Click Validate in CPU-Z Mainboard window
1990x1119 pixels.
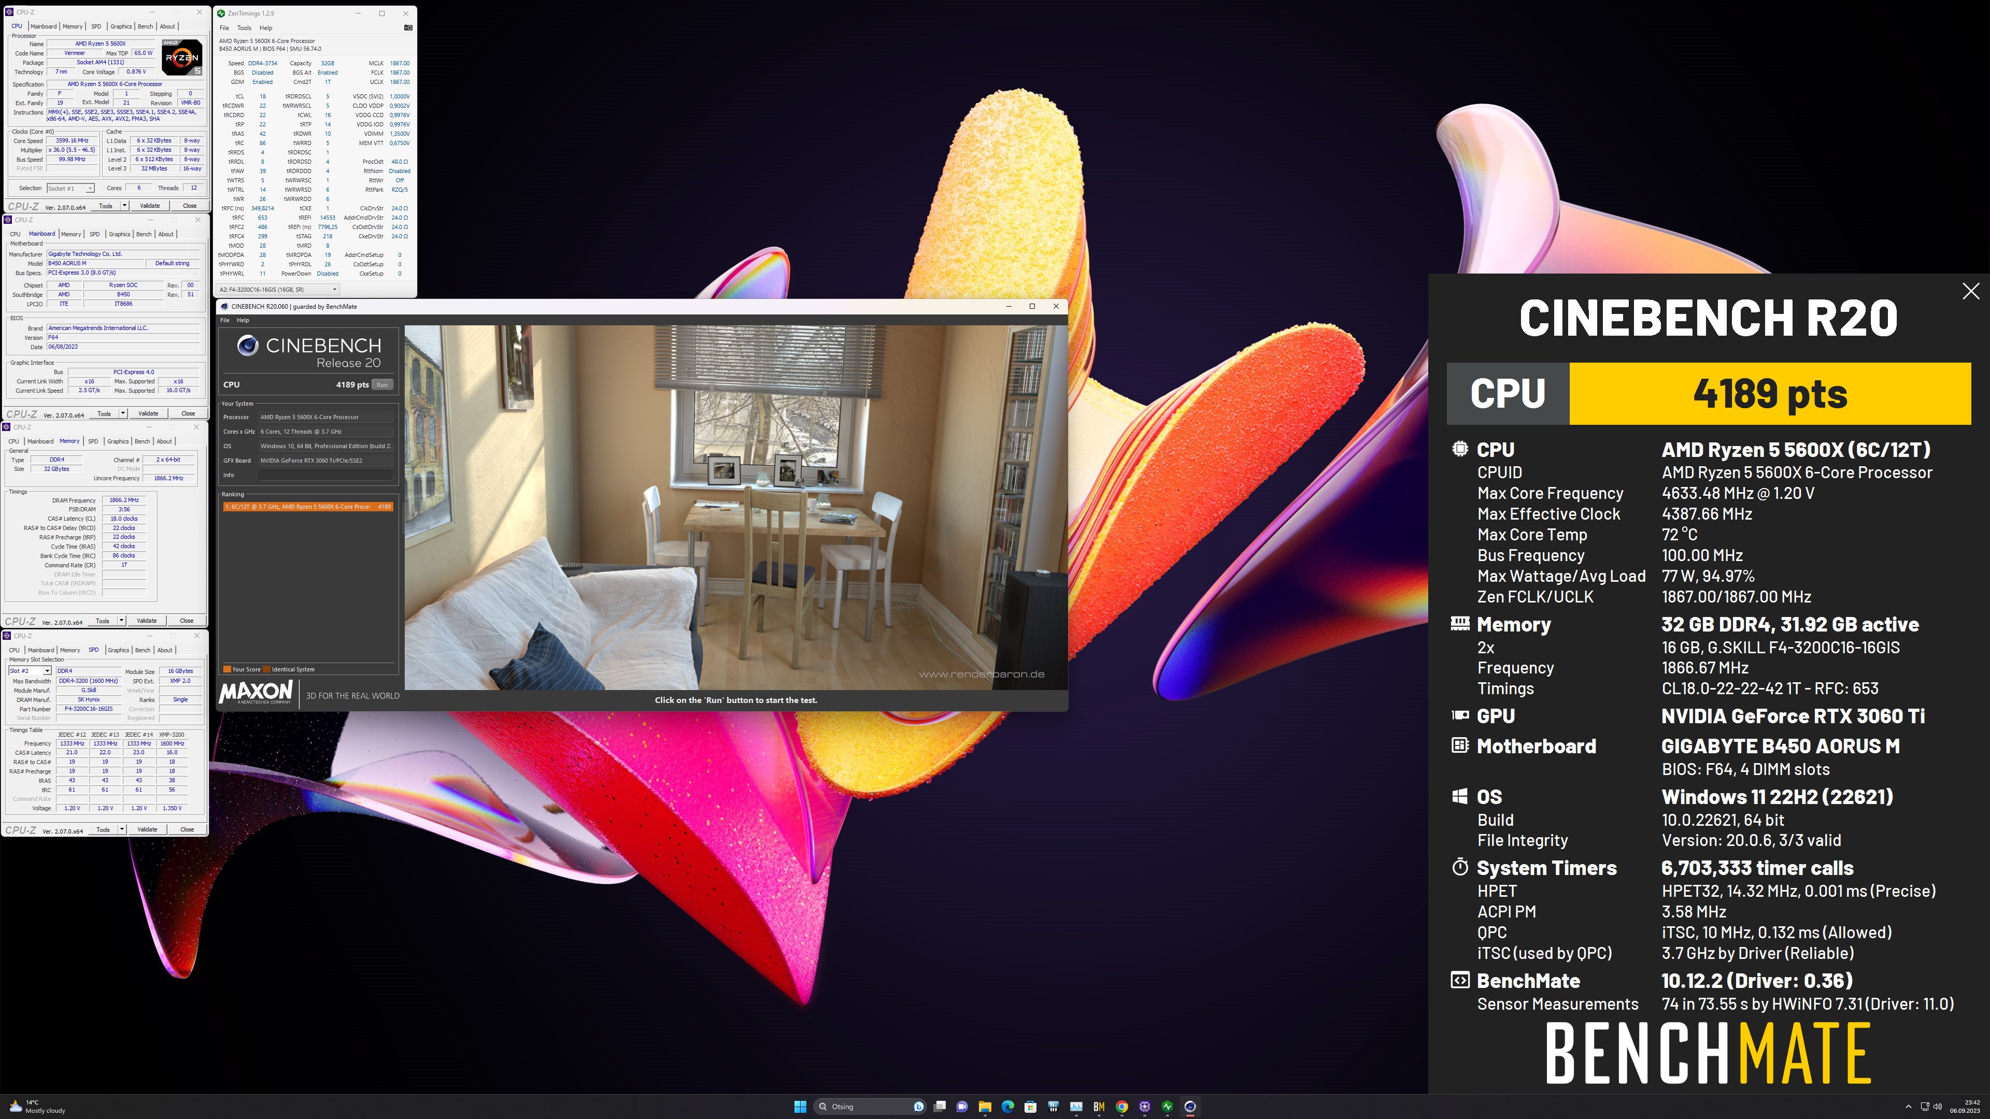(x=148, y=413)
